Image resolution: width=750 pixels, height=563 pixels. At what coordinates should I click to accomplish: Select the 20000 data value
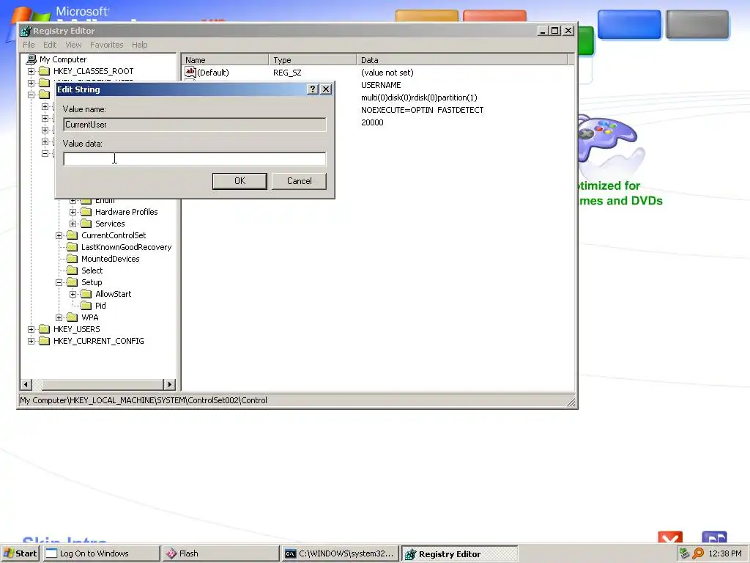pos(372,122)
